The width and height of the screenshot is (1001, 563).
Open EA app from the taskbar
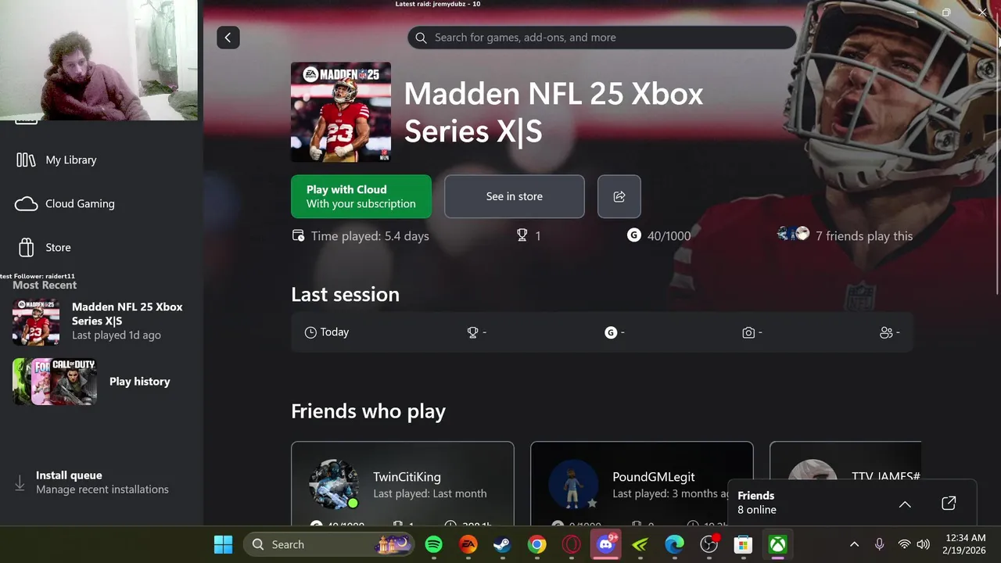tap(468, 544)
